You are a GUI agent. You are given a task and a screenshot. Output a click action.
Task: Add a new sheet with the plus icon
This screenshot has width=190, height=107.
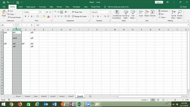90,96
